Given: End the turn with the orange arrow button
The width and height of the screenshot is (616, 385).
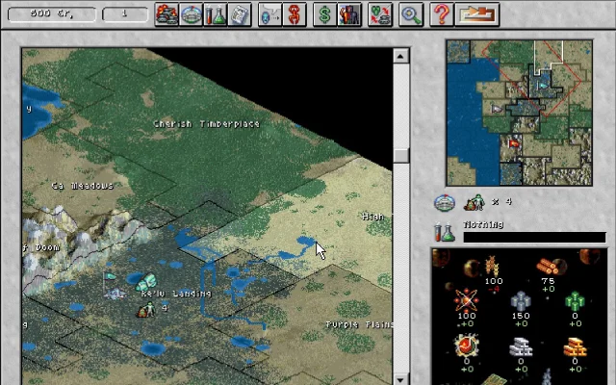Looking at the screenshot, I should (477, 15).
